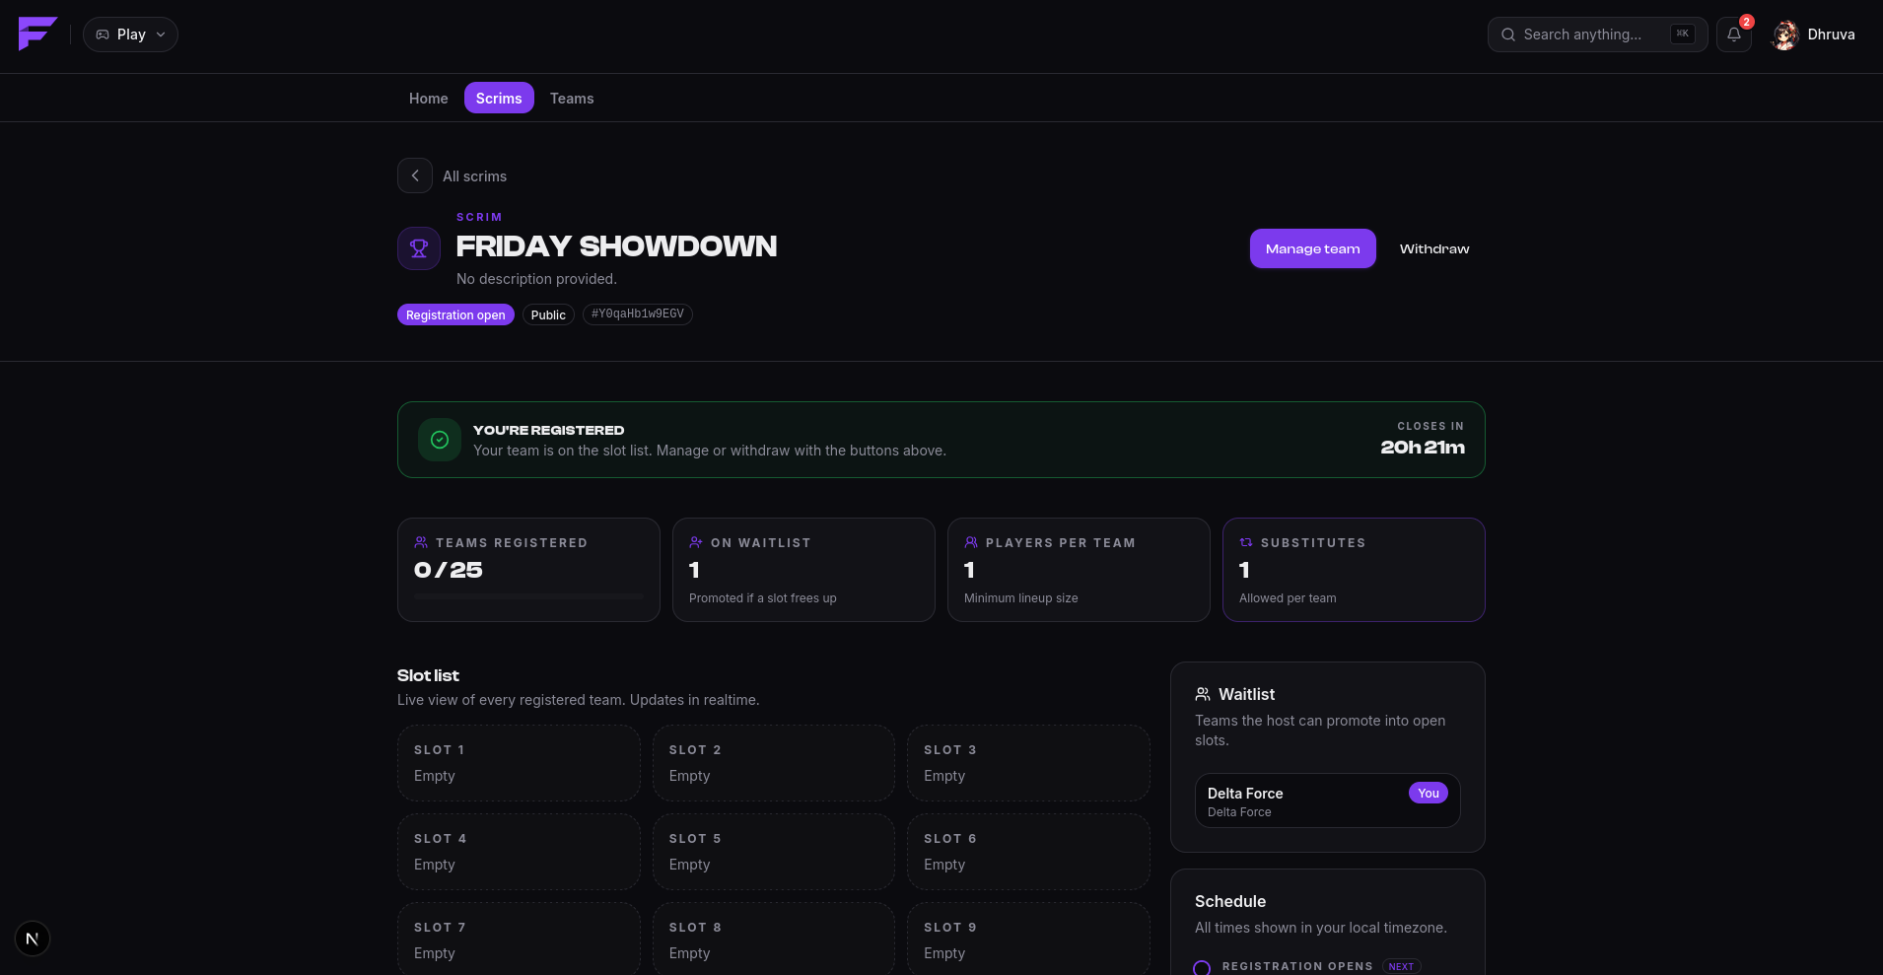Viewport: 1883px width, 975px height.
Task: Click the Schedule heading
Action: tap(1230, 901)
